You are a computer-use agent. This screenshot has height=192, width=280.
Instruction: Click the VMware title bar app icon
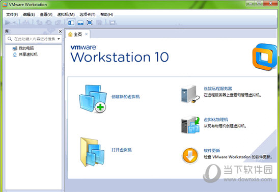point(5,5)
